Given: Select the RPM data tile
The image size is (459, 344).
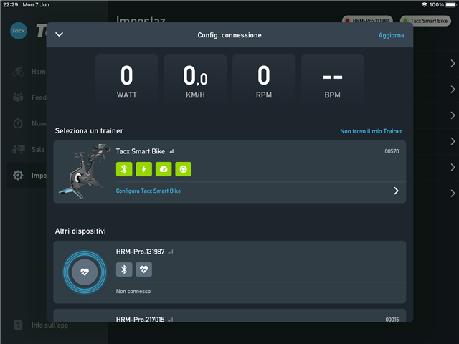Looking at the screenshot, I should tap(264, 80).
